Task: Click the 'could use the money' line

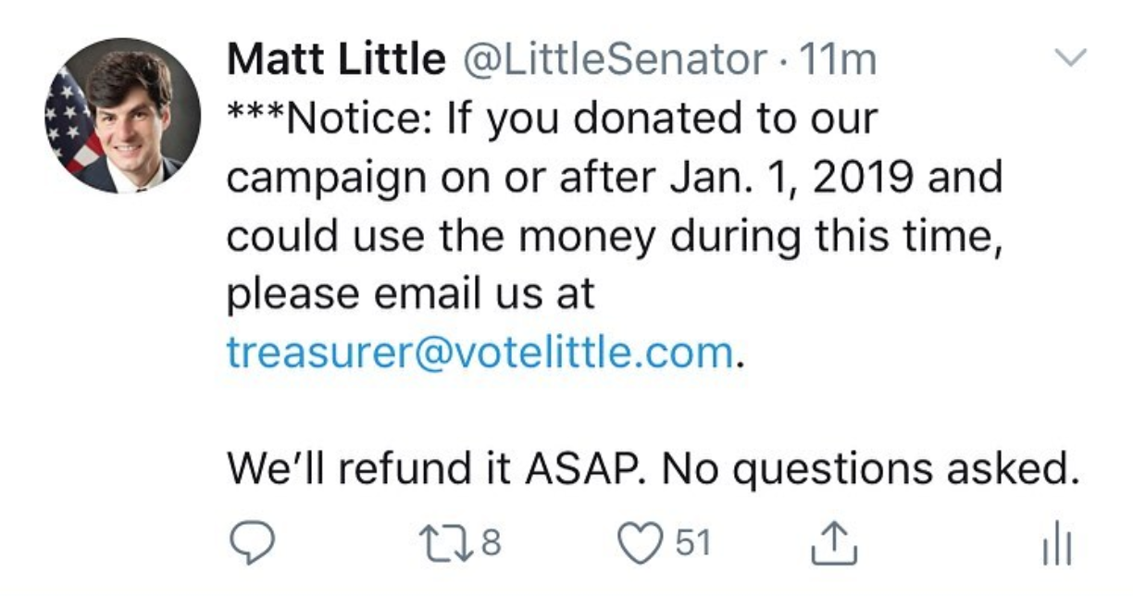Action: (x=614, y=235)
